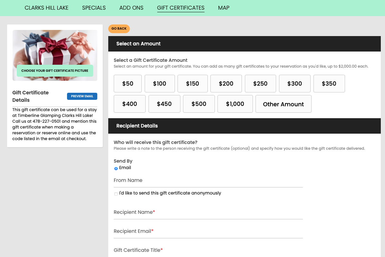This screenshot has width=385, height=257.
Task: Open the Specials menu item
Action: pyautogui.click(x=94, y=8)
